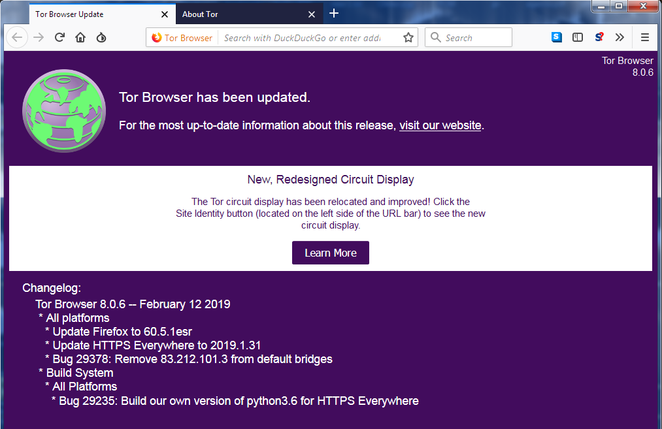Screen dimensions: 662x429
Task: Toggle the bookmark star for this page
Action: pos(408,37)
